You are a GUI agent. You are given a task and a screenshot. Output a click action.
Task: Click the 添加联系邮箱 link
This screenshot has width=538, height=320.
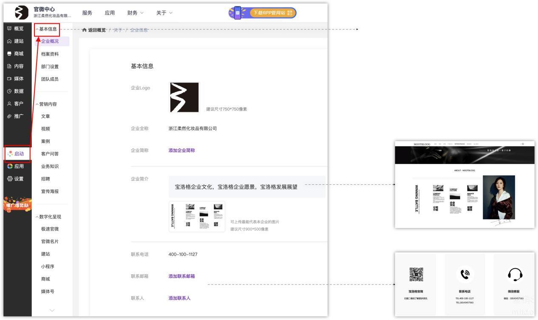pos(181,276)
